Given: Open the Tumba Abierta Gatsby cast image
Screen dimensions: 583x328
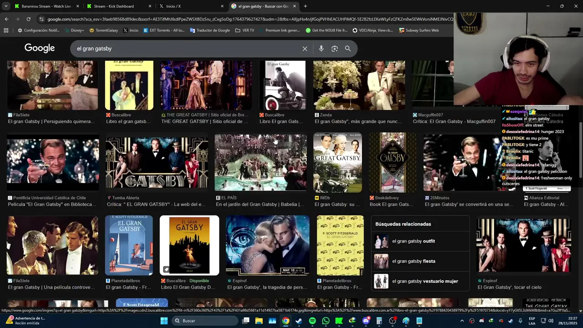Looking at the screenshot, I should click(x=157, y=162).
